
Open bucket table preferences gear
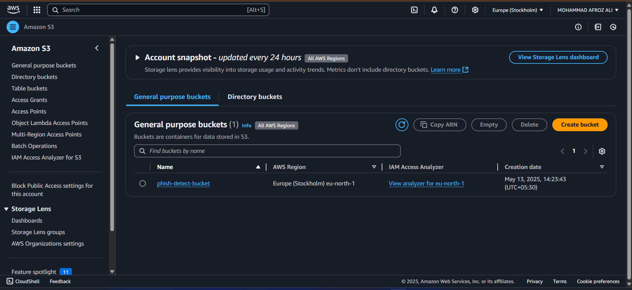pyautogui.click(x=602, y=151)
